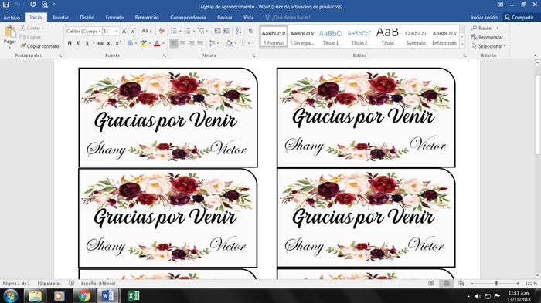
Task: Select the Sin espaciado style
Action: tap(302, 37)
